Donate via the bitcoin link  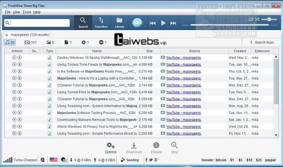(x=221, y=160)
